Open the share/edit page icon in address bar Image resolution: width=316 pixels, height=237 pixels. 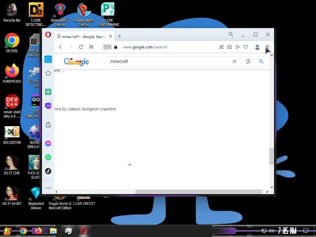point(222,47)
